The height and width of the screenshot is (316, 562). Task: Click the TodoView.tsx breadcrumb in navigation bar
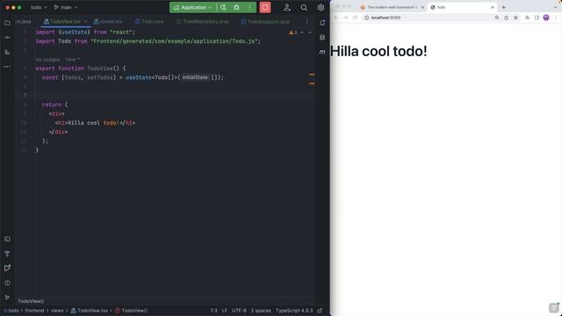pos(90,311)
